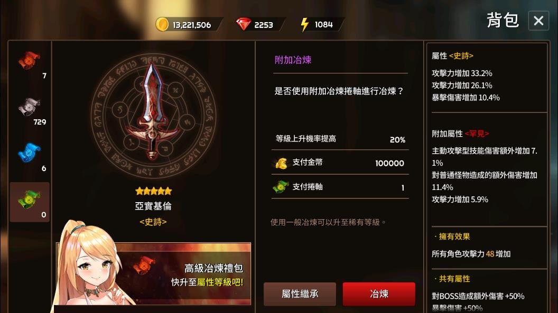The width and height of the screenshot is (558, 313).
Task: Tap the 支付捲軸 green scroll icon
Action: coord(281,186)
